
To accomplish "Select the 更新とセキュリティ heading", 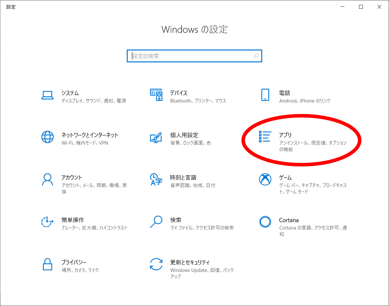I will coord(190,262).
